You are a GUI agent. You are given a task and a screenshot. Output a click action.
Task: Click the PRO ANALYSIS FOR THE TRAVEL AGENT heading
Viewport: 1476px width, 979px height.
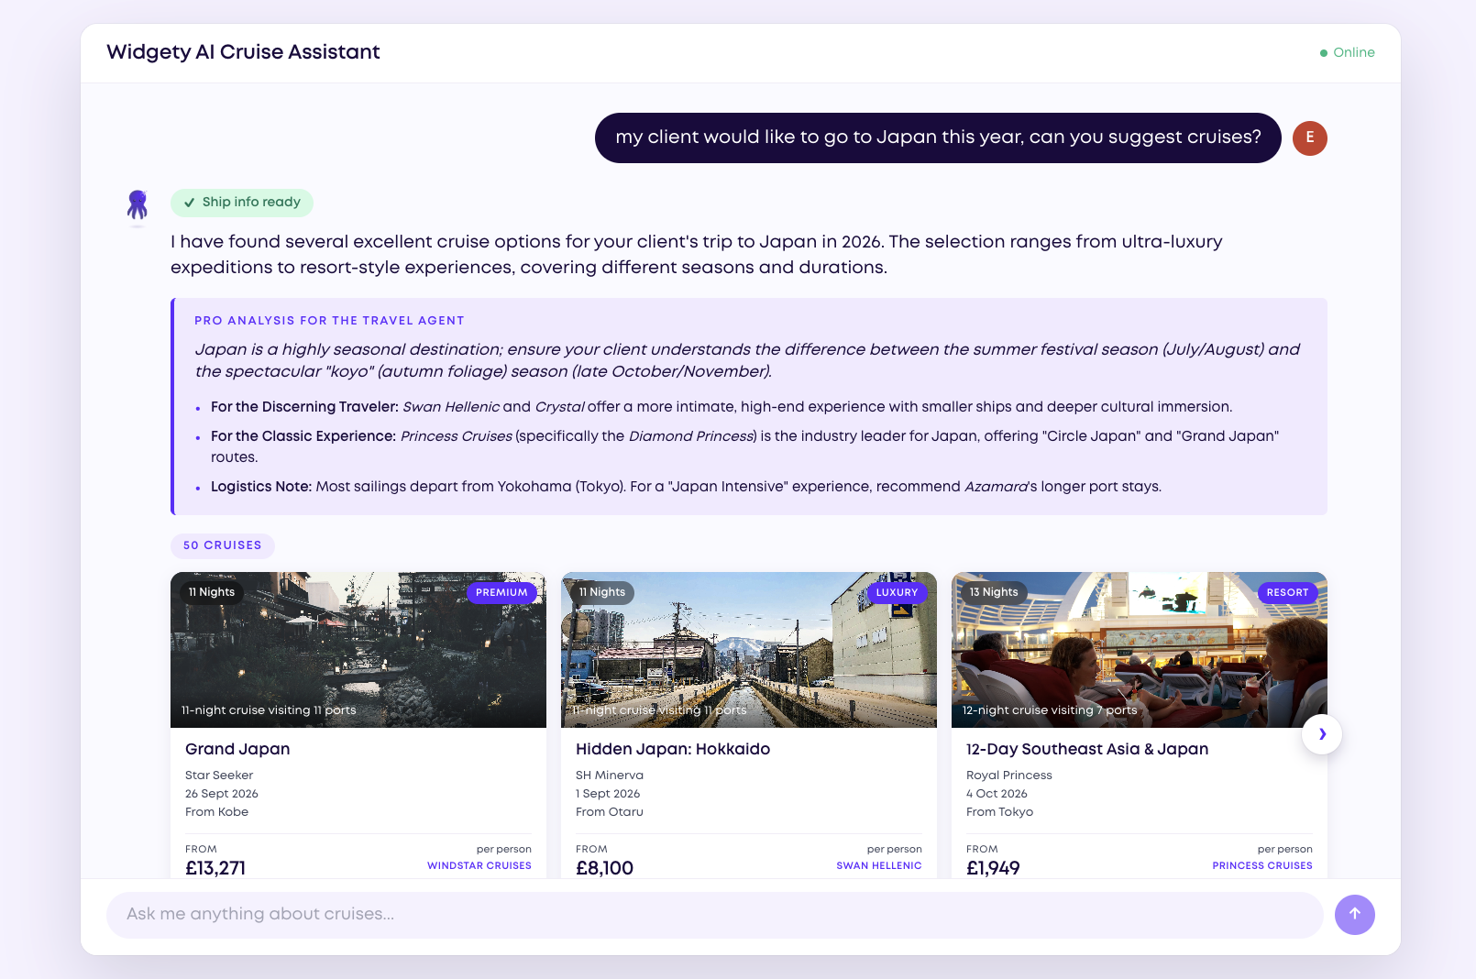(329, 321)
